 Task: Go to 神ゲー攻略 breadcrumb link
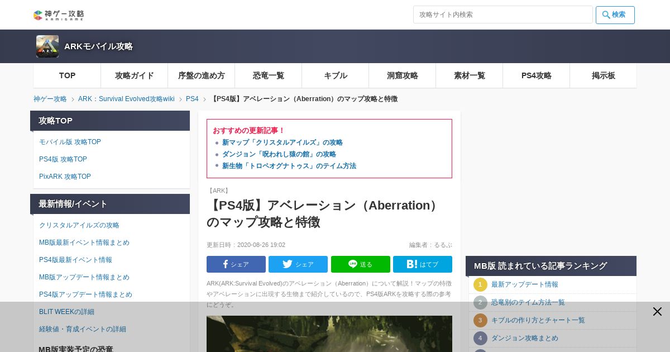coord(50,99)
